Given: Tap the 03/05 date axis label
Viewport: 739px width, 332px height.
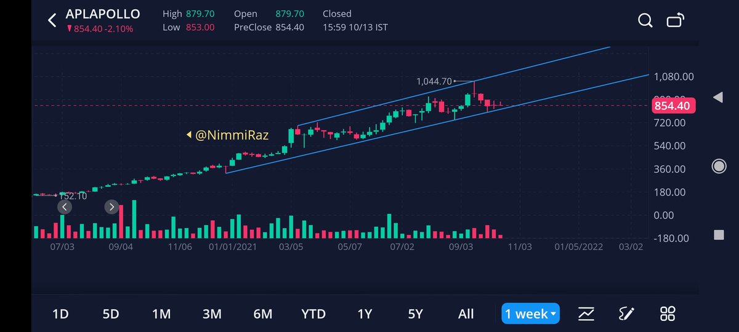Looking at the screenshot, I should click(x=291, y=247).
